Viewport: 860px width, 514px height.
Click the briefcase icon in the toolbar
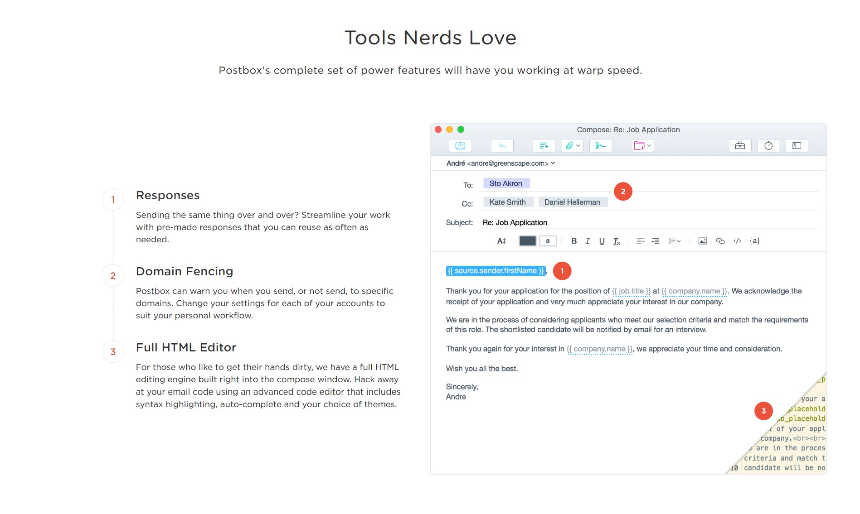[740, 145]
